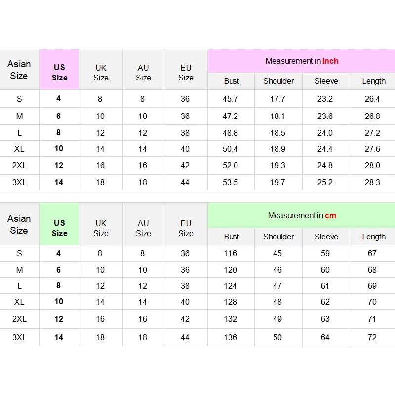Click the 19.3 shoulder value

(277, 165)
